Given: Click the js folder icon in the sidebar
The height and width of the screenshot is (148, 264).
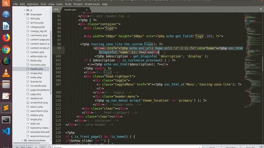Looking at the screenshot, I should (28, 10).
